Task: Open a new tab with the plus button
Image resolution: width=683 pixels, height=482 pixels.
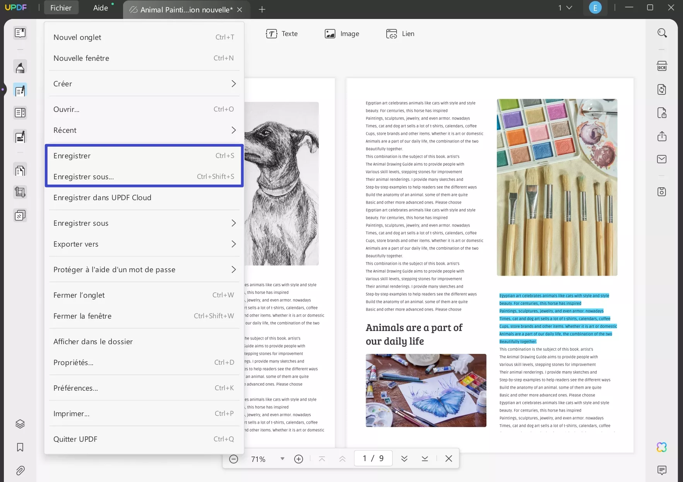Action: (x=262, y=9)
